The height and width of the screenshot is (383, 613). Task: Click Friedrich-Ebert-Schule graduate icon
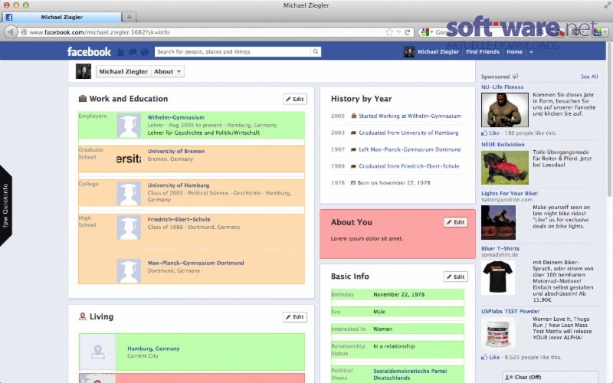point(129,228)
